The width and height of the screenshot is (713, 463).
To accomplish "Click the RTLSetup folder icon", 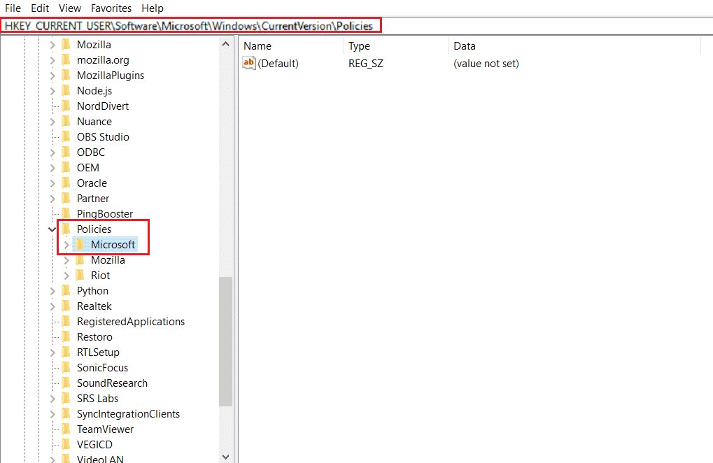I will pos(66,352).
